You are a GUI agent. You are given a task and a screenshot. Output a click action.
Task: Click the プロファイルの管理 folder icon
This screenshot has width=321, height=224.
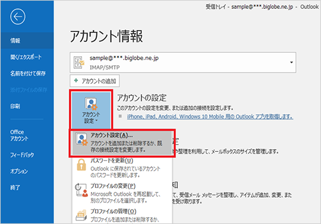[x=81, y=215]
